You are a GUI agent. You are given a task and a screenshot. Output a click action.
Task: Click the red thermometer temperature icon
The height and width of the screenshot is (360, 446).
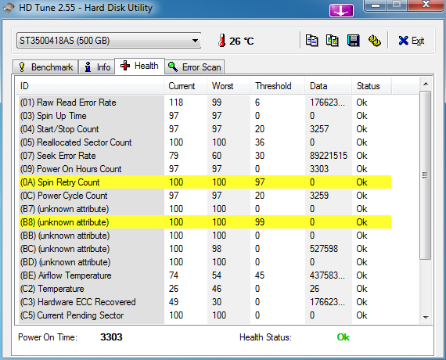click(x=222, y=41)
